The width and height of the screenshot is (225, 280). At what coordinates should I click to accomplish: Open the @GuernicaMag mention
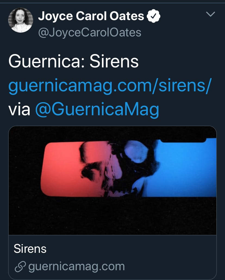[97, 109]
